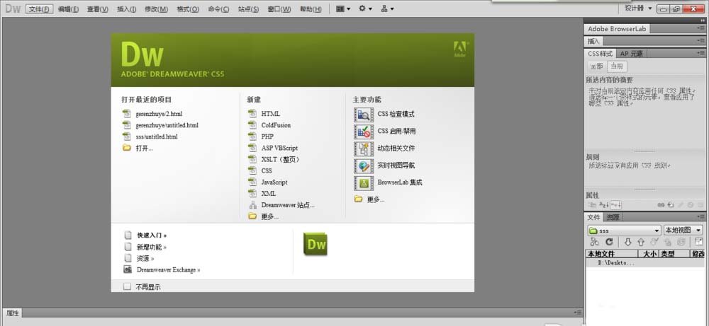Image resolution: width=709 pixels, height=326 pixels.
Task: Click the green Dw box icon
Action: [x=316, y=245]
